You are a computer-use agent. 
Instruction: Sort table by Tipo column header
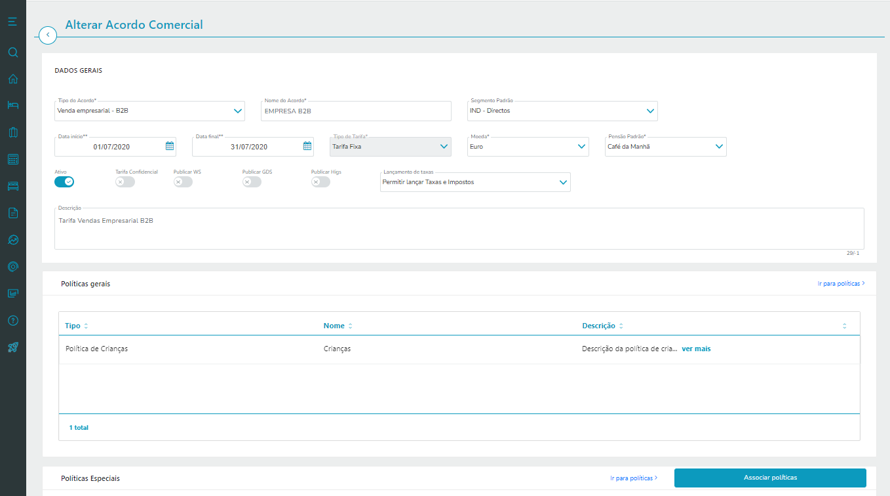click(73, 326)
